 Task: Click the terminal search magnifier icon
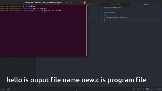3,3
